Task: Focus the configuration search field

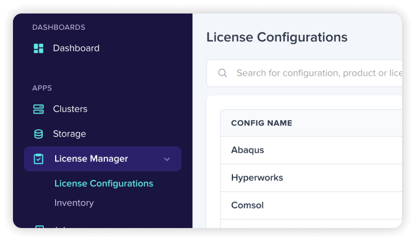Action: point(304,73)
